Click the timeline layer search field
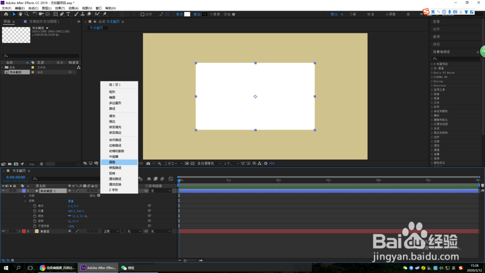The width and height of the screenshot is (485, 273). tap(66, 179)
